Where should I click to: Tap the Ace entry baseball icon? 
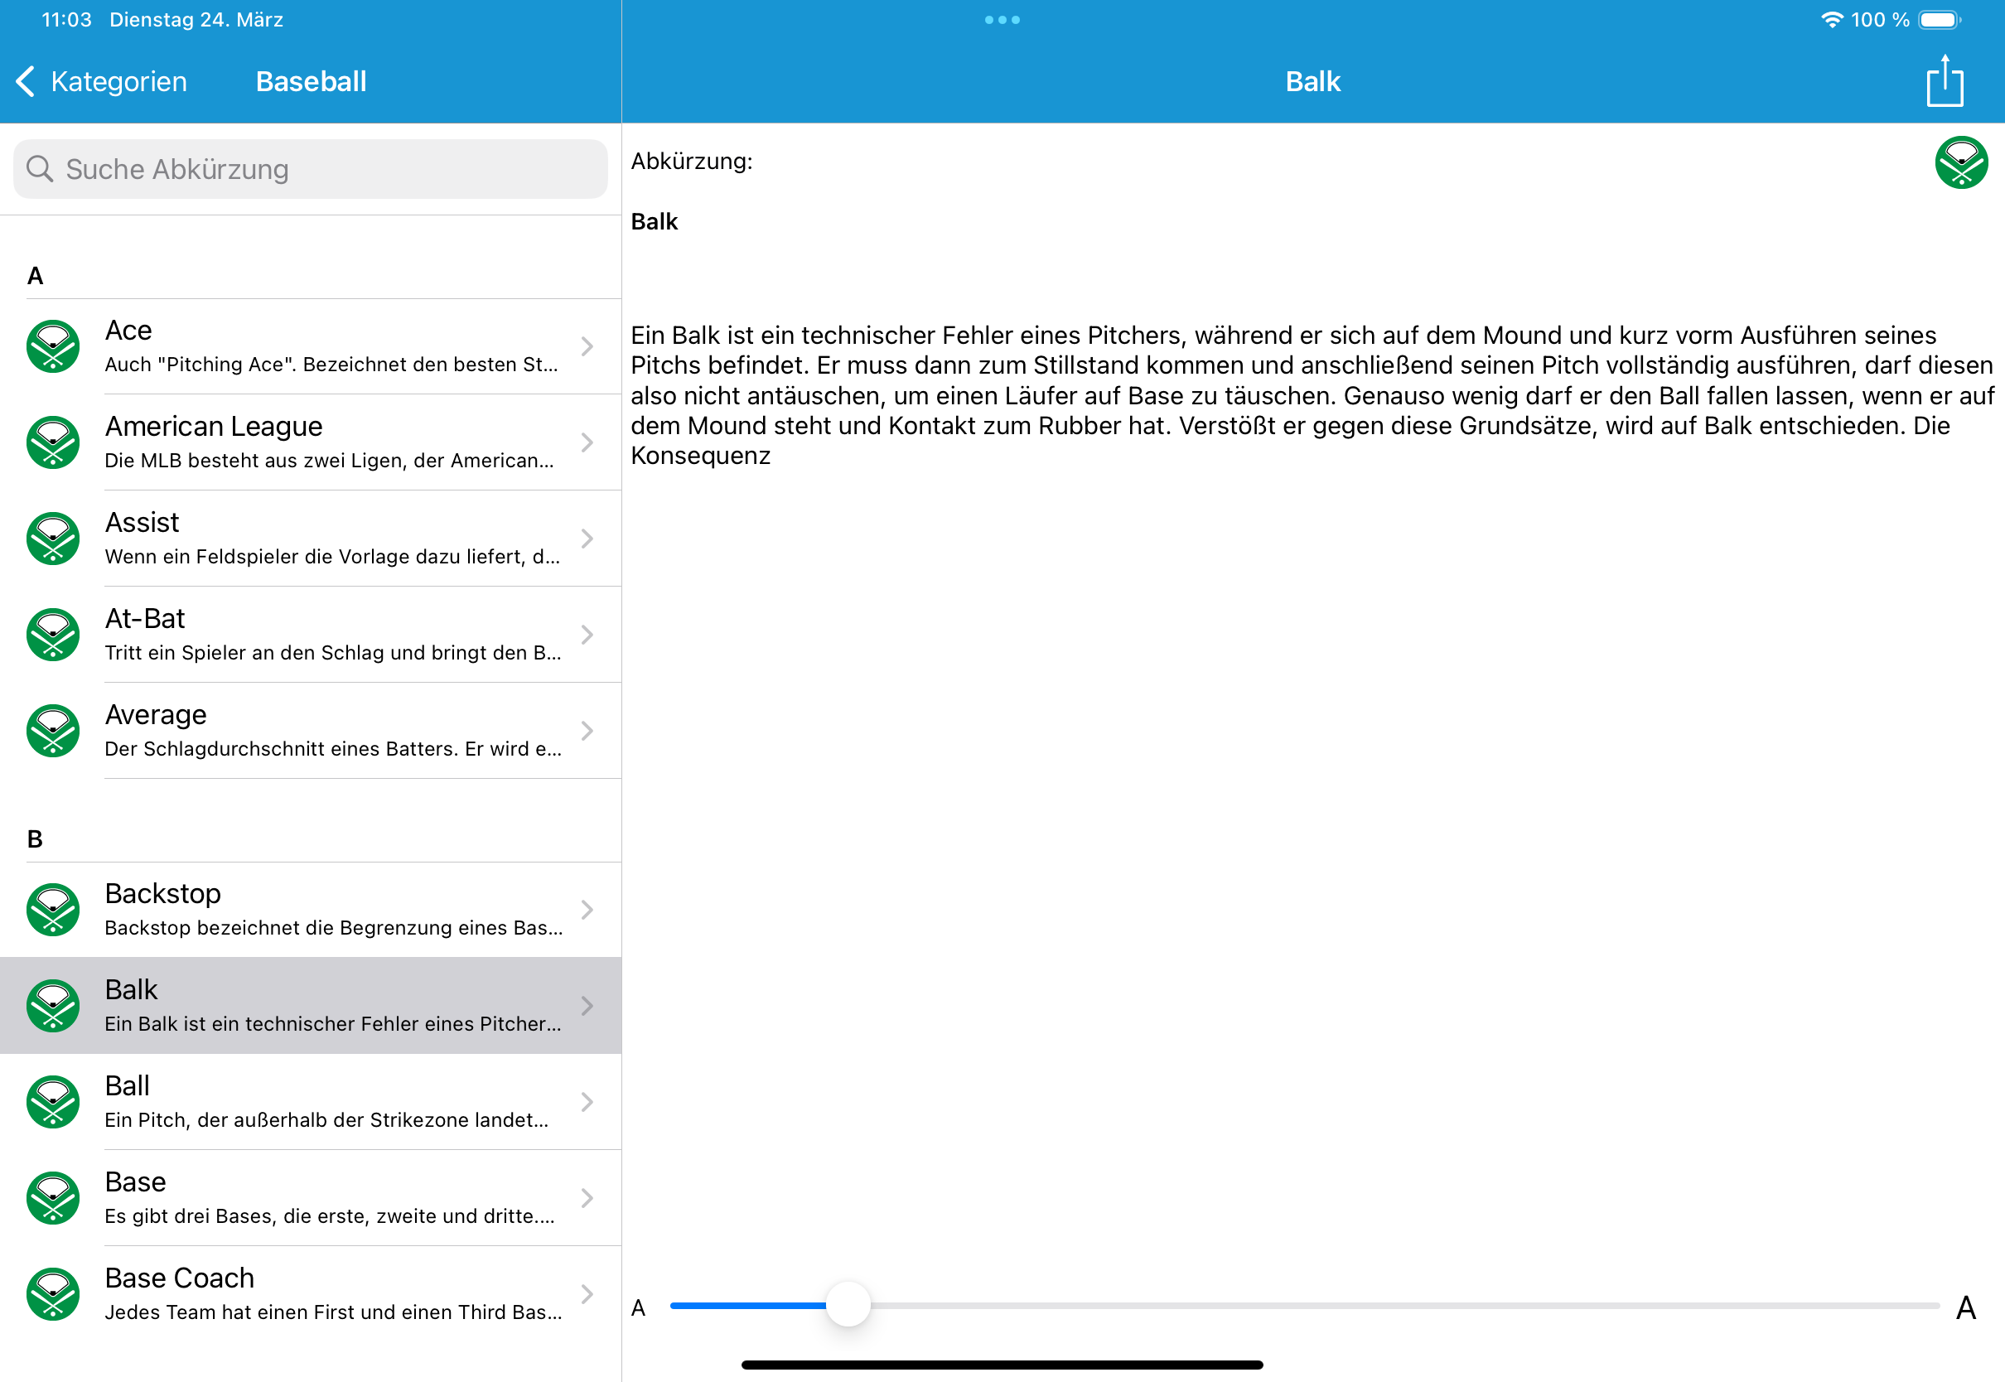(53, 346)
